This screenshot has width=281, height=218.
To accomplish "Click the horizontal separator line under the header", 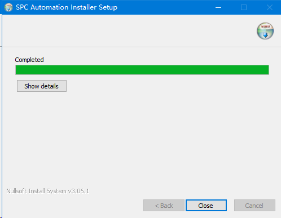I will point(142,47).
